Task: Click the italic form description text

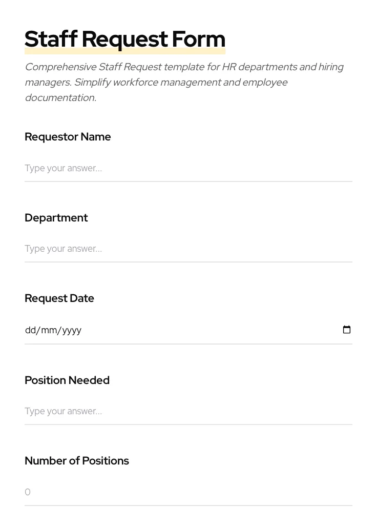Action: click(184, 82)
